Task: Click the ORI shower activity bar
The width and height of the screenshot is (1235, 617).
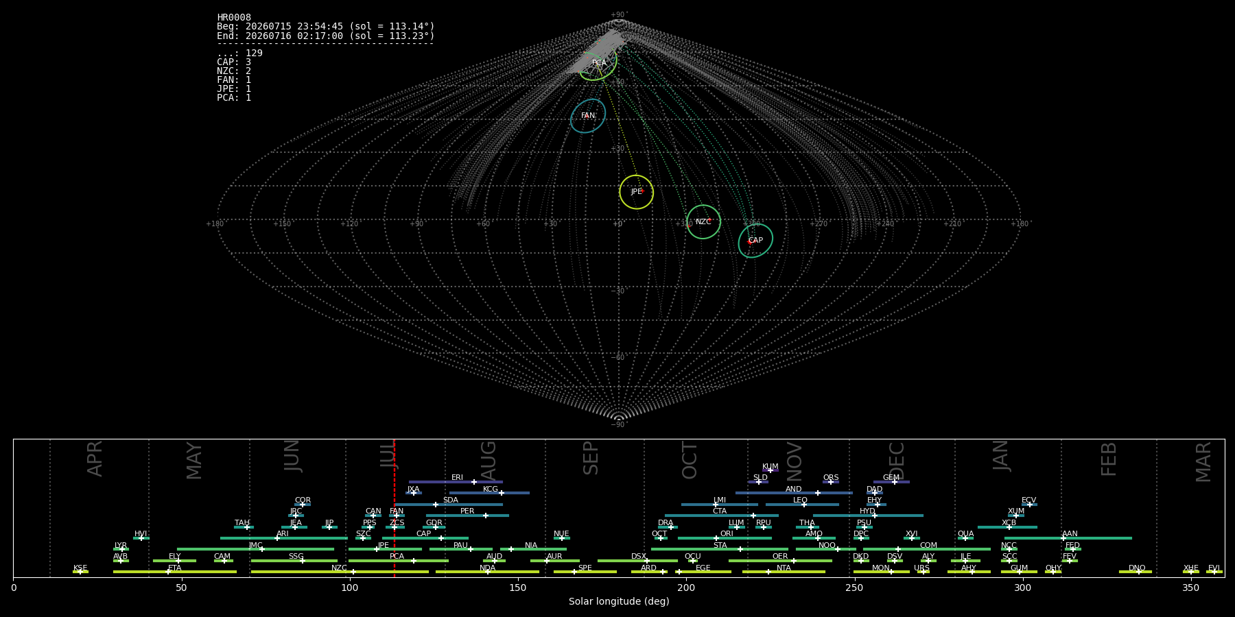Action: click(725, 538)
